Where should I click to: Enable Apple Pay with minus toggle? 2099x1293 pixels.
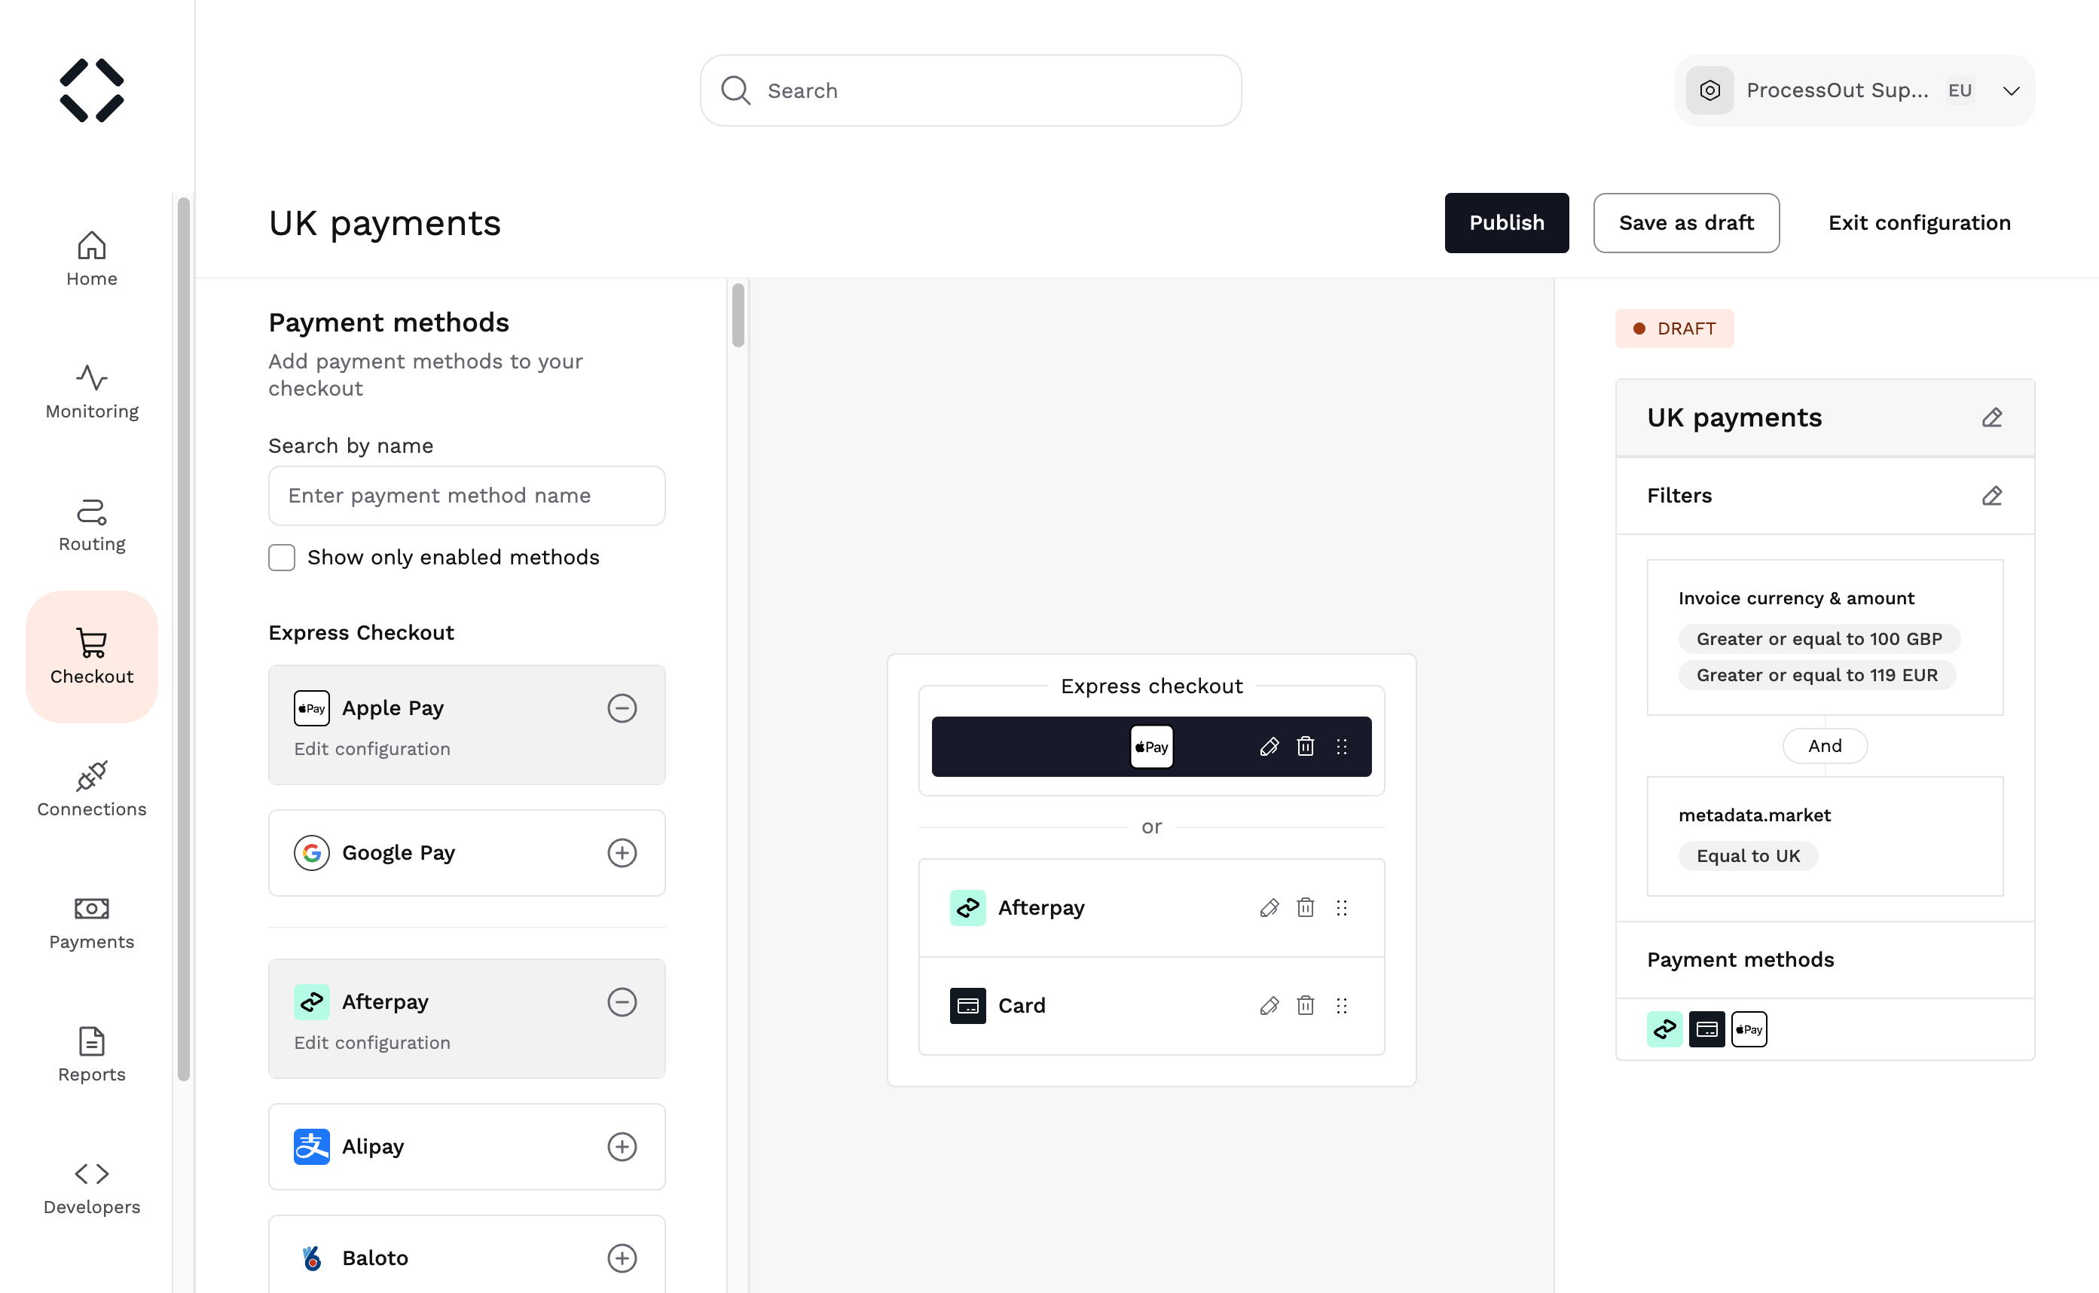click(x=621, y=707)
